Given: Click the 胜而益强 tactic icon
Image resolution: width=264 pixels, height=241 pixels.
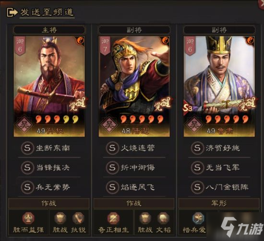Looking at the screenshot, I should pyautogui.click(x=28, y=218).
